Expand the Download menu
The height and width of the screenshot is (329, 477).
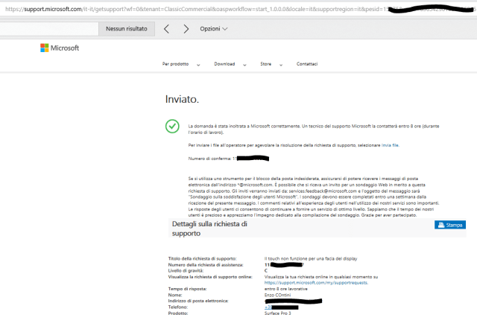click(226, 64)
